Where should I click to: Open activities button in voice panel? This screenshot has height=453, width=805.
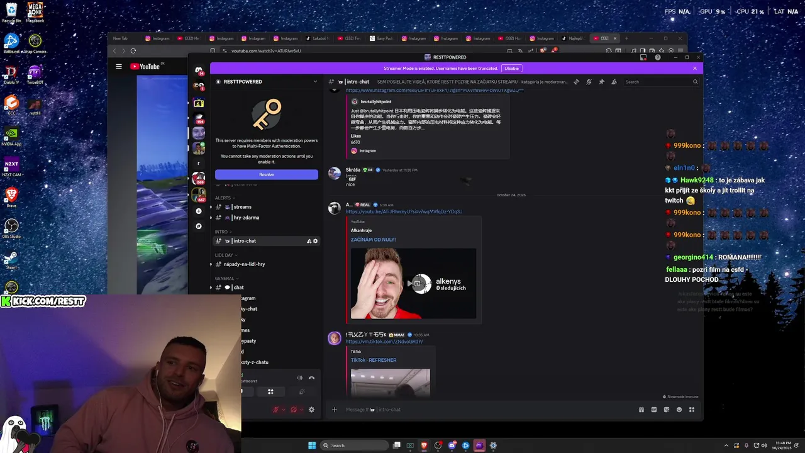point(270,391)
